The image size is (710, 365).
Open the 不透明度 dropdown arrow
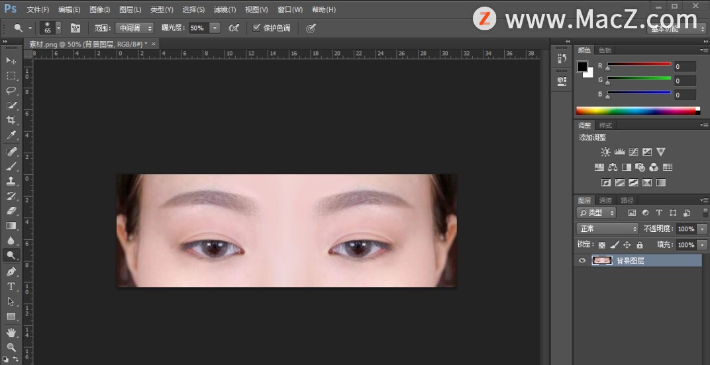[703, 229]
